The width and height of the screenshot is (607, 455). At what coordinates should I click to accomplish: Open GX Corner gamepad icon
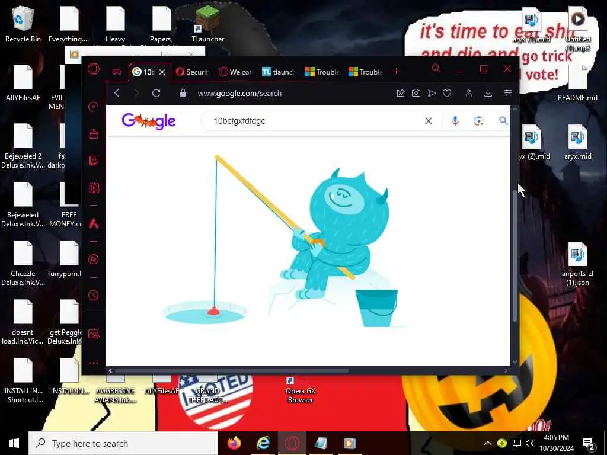[117, 72]
